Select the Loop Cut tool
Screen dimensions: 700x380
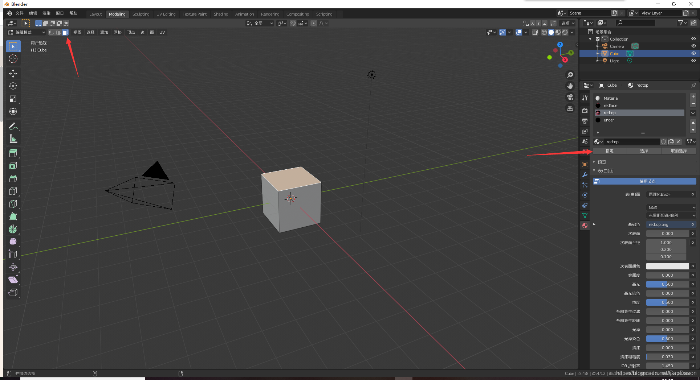[x=13, y=191]
